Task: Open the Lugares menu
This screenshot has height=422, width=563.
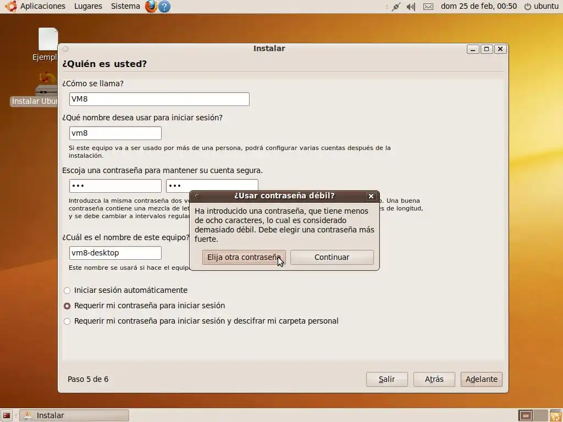Action: [88, 6]
